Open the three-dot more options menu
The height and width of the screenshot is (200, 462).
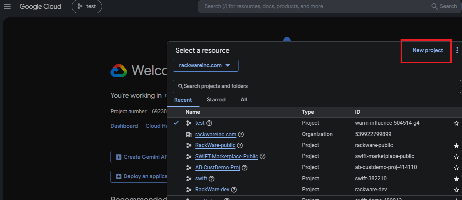(x=457, y=50)
